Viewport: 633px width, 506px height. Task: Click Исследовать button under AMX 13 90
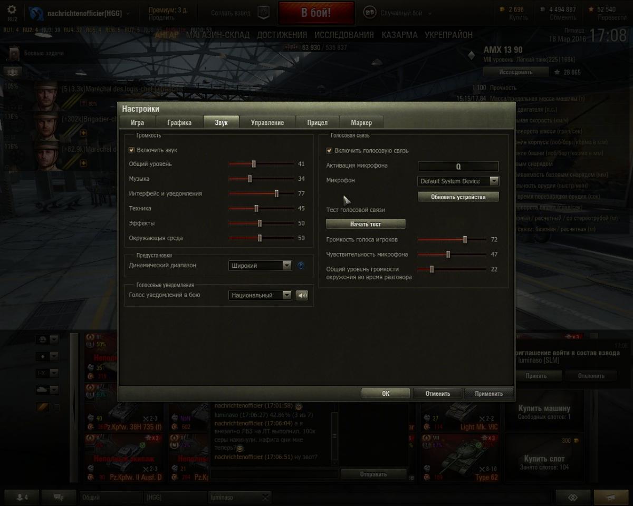pos(516,72)
